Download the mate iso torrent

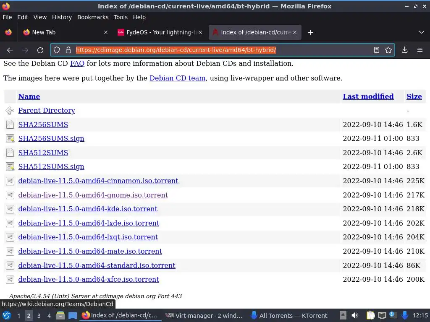[x=90, y=252]
